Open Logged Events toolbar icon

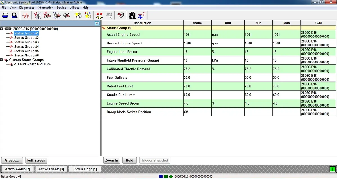66,15
